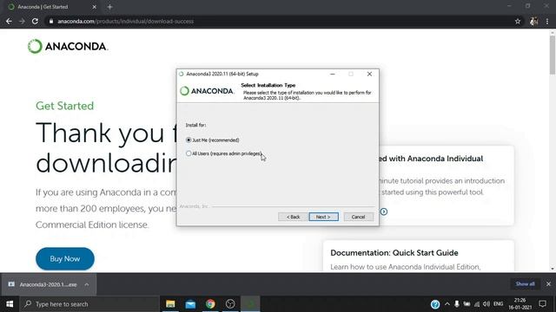The image size is (556, 312).
Task: Click the Buy Now button on webpage
Action: pos(65,259)
